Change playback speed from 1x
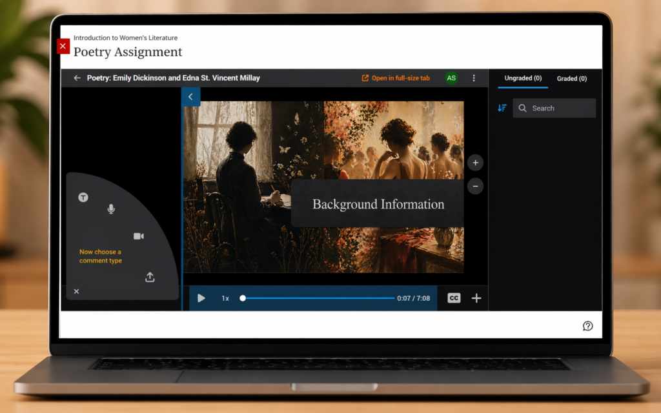Screen dimensions: 661x413 tap(224, 298)
